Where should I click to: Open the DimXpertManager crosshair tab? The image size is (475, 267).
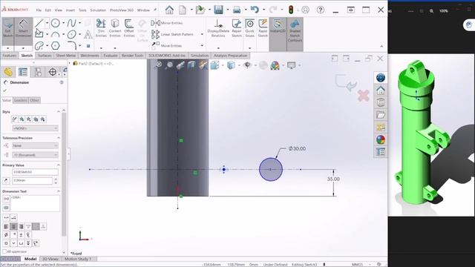53,72
